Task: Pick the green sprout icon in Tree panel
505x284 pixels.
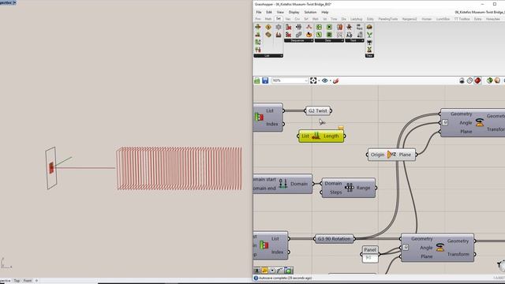Action: point(369,35)
